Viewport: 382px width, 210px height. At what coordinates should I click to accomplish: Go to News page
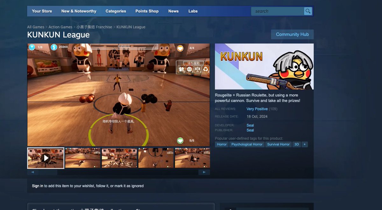173,11
